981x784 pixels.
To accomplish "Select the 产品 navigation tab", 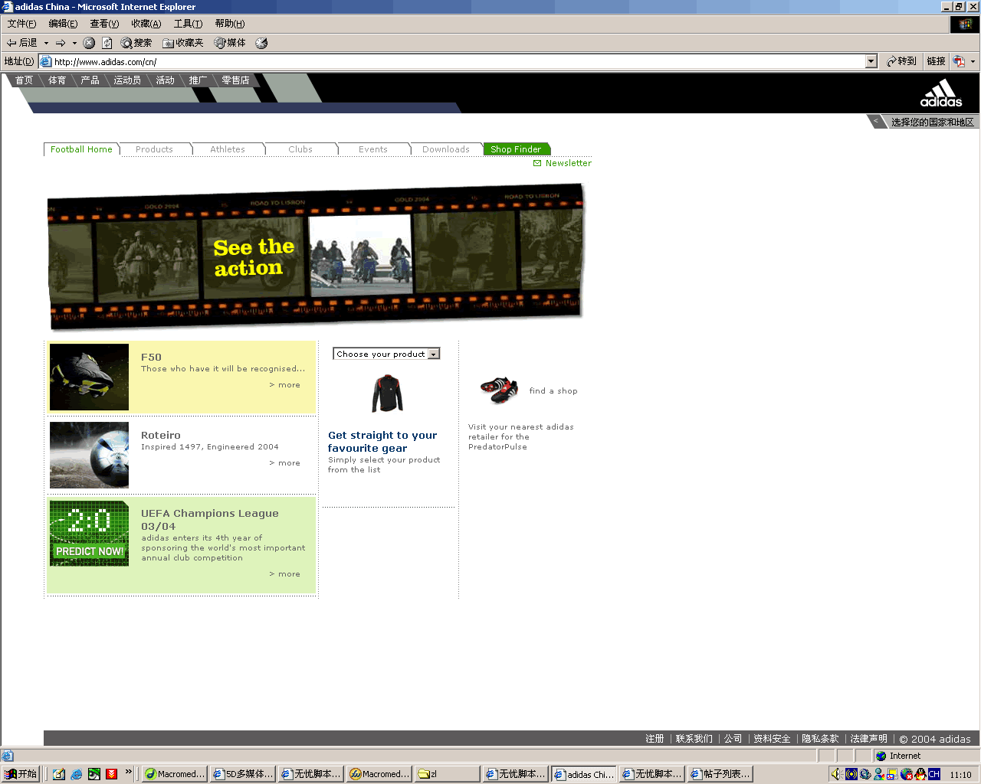I will (x=90, y=80).
